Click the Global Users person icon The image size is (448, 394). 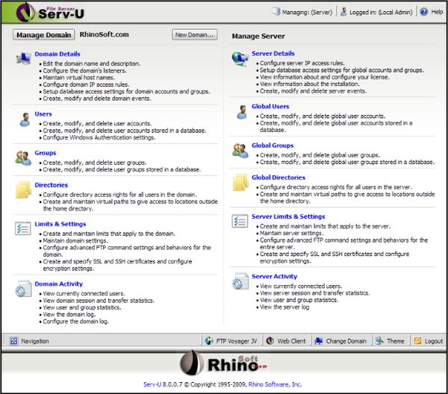pyautogui.click(x=242, y=112)
